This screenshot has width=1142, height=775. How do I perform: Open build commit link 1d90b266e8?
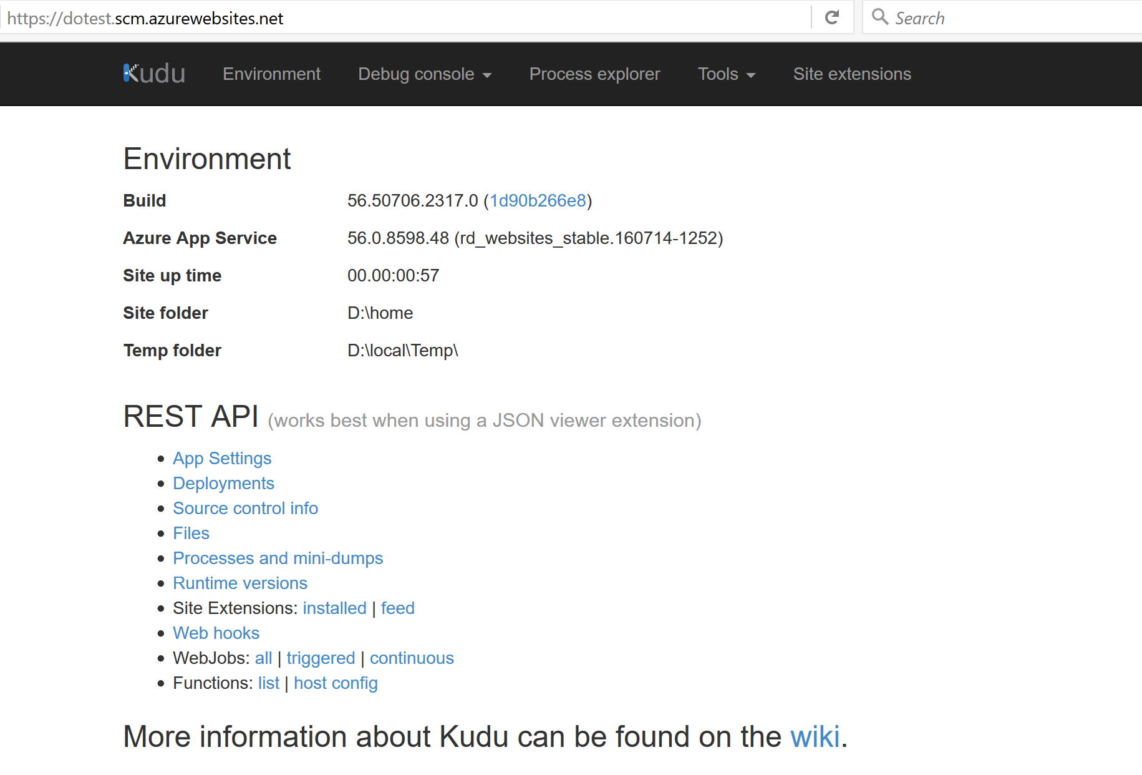pyautogui.click(x=538, y=200)
